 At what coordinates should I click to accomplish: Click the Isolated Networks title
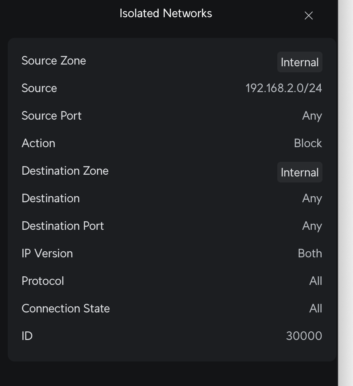166,13
